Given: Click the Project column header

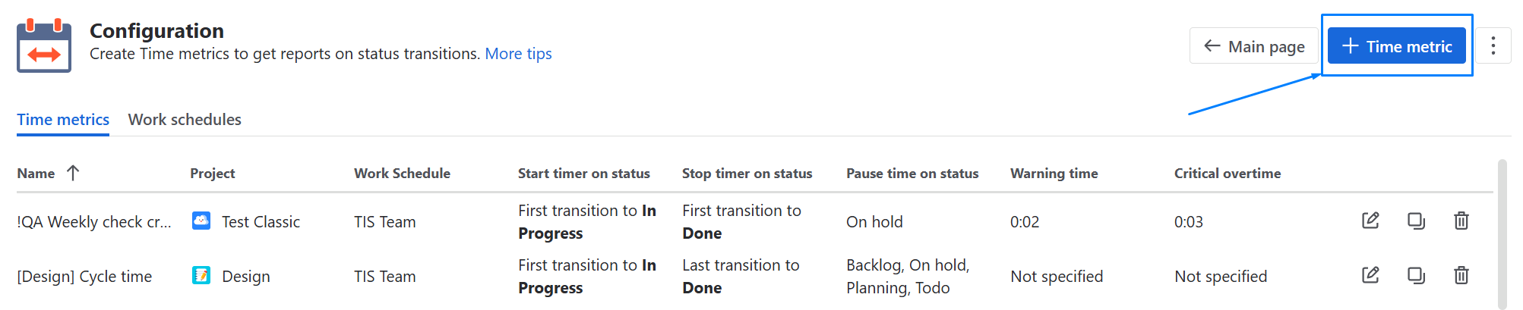Looking at the screenshot, I should point(212,174).
